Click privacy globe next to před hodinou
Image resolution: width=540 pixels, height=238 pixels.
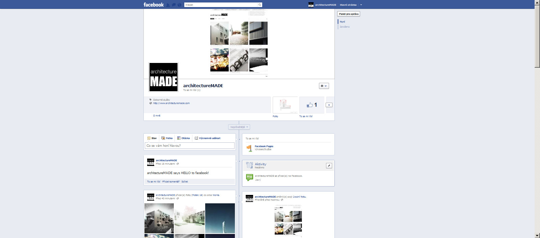(x=282, y=200)
